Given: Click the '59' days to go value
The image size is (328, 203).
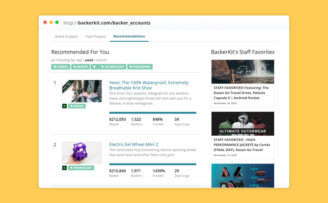Looking at the screenshot, I should [x=177, y=119].
